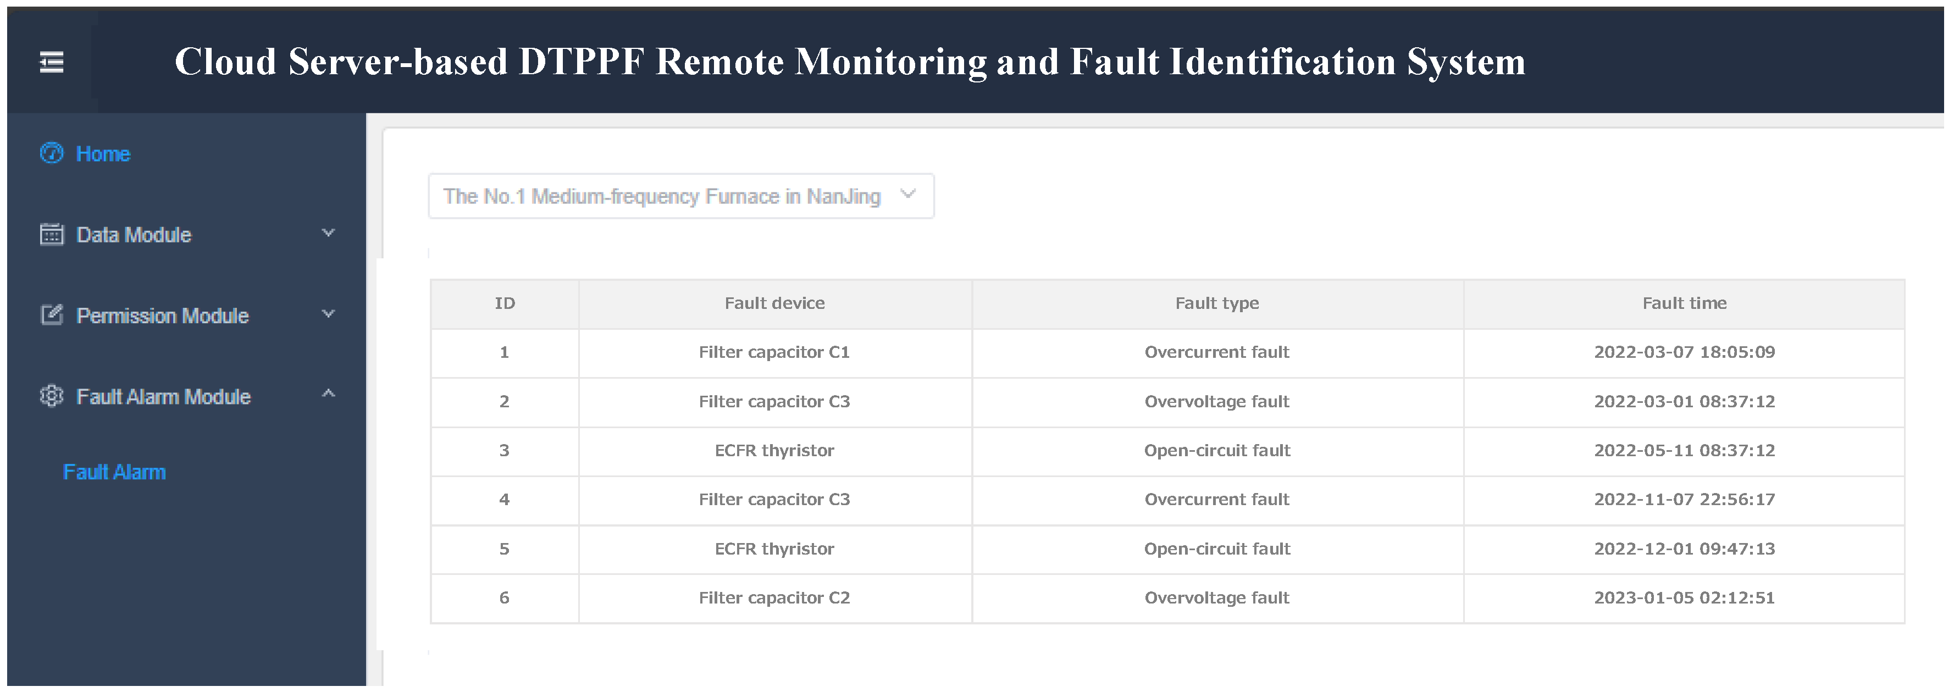
Task: Click the Fault time column header
Action: click(1684, 303)
